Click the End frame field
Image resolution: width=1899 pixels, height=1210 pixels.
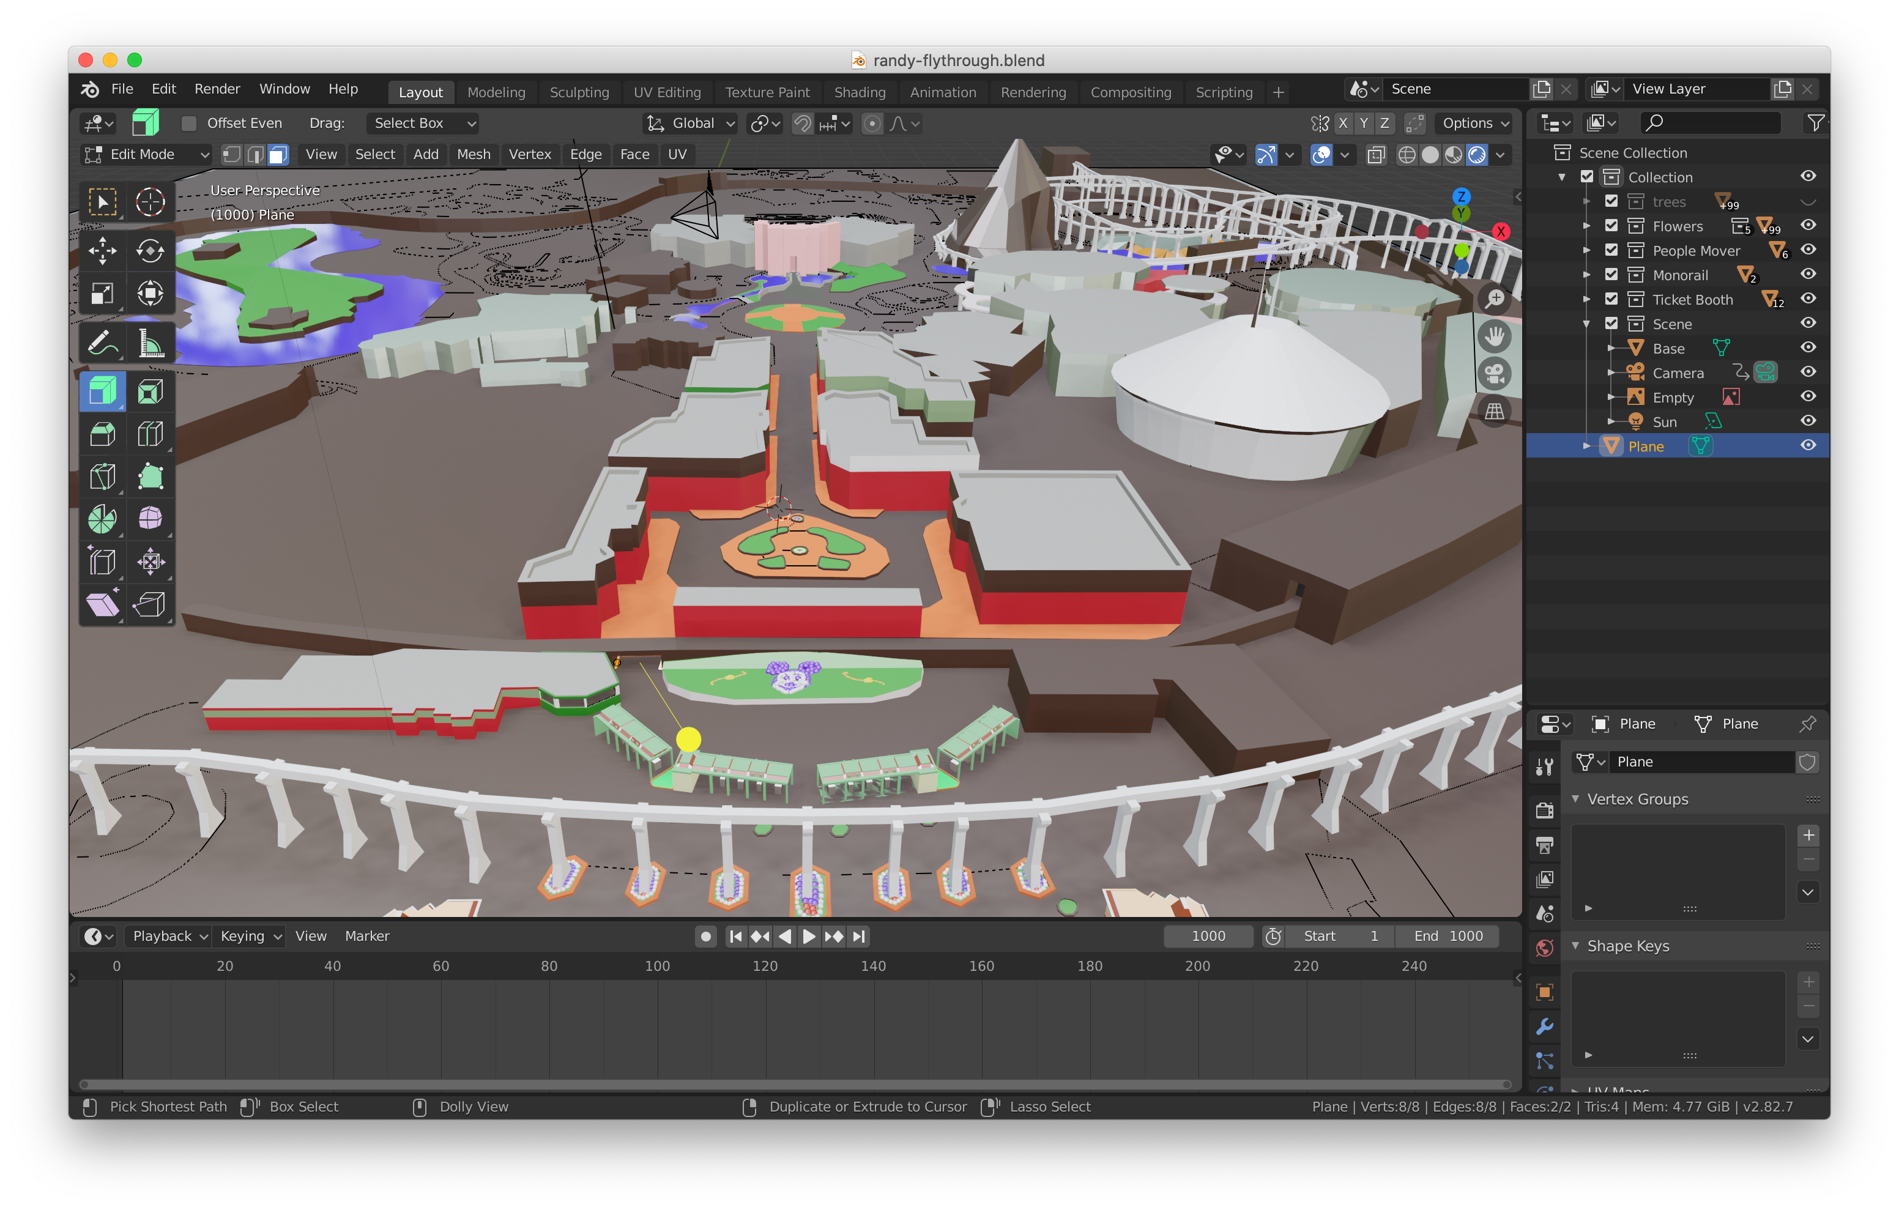coord(1447,937)
